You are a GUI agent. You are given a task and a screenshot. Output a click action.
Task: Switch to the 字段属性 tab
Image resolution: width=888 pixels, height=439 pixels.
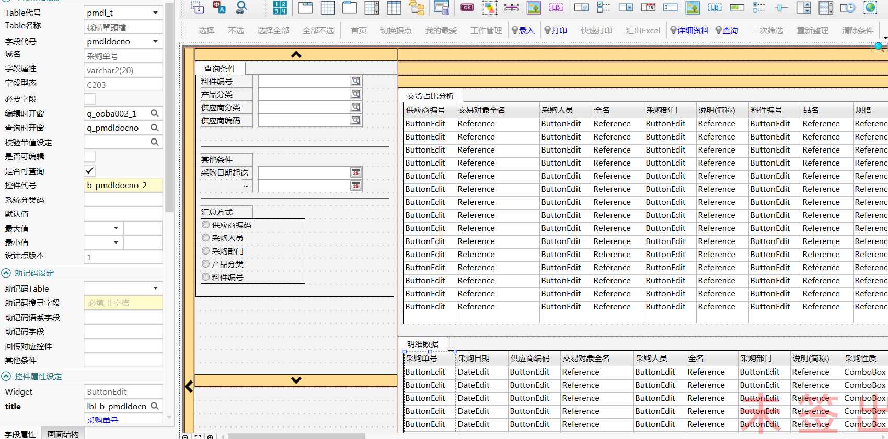point(20,434)
